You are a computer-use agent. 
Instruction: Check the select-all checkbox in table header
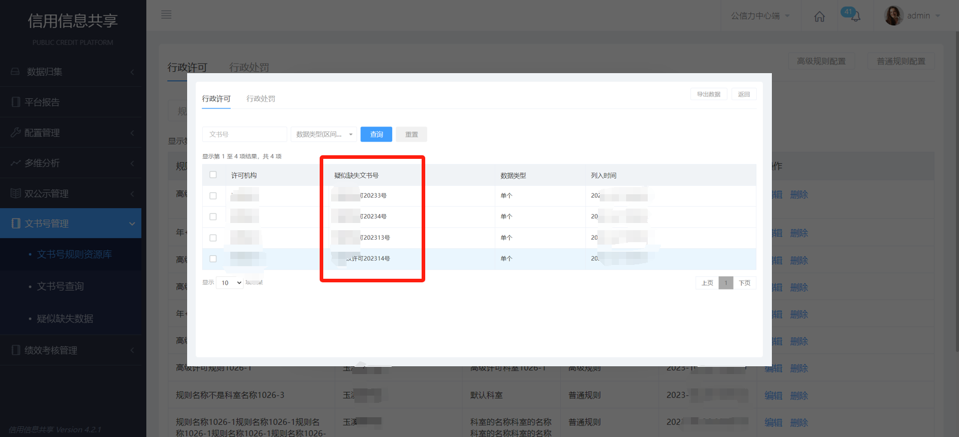coord(213,175)
